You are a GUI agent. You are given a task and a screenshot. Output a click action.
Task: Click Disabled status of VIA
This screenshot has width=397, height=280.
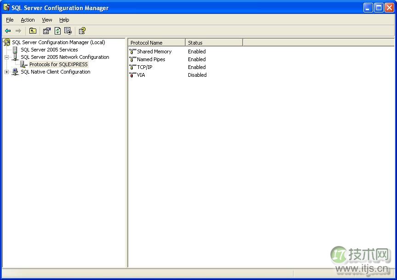[x=197, y=75]
